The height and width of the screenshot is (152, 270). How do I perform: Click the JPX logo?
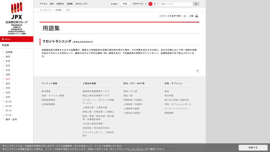tap(16, 18)
